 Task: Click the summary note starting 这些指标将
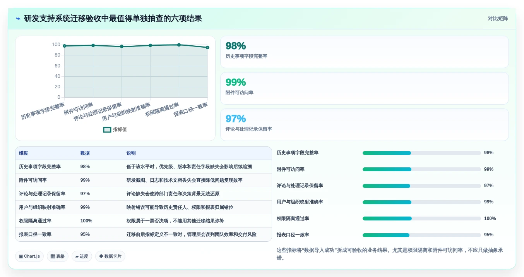390,254
